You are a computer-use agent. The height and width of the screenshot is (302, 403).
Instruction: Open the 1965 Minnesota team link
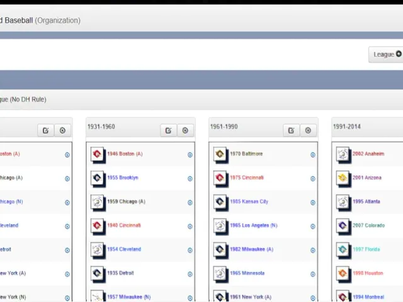(247, 273)
